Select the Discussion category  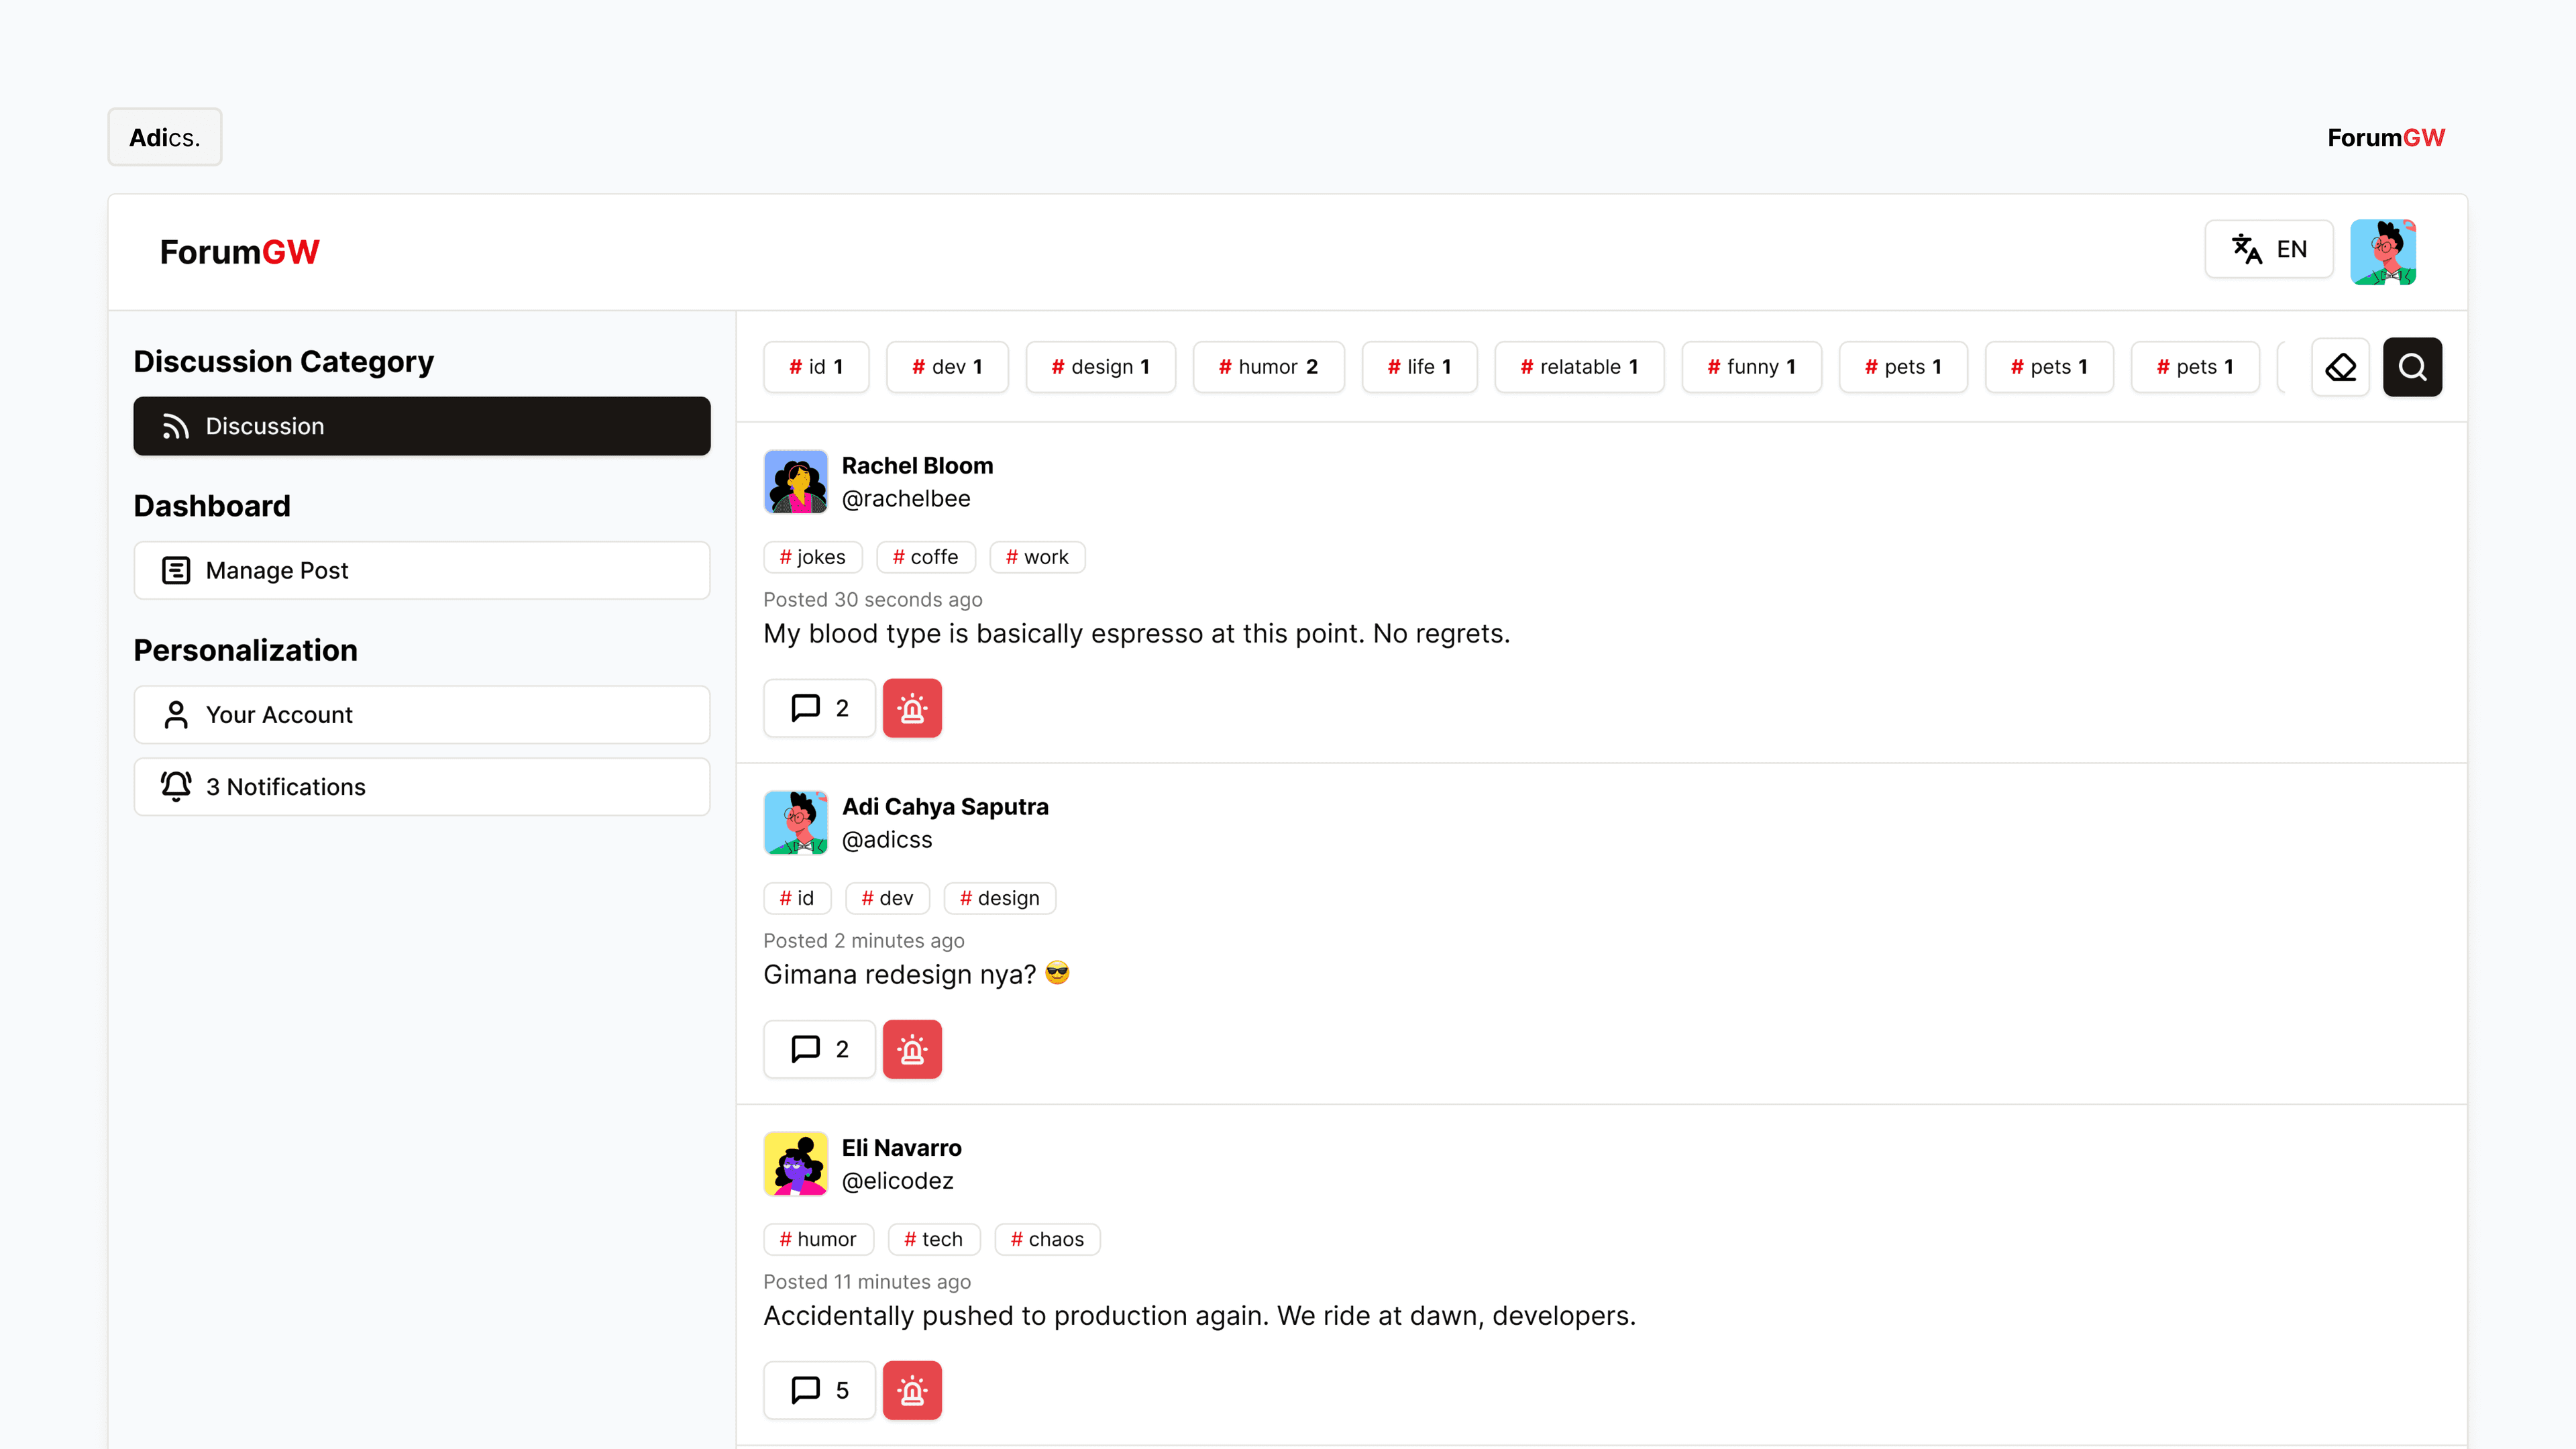tap(422, 426)
